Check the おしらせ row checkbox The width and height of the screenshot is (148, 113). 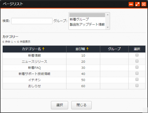click(137, 86)
